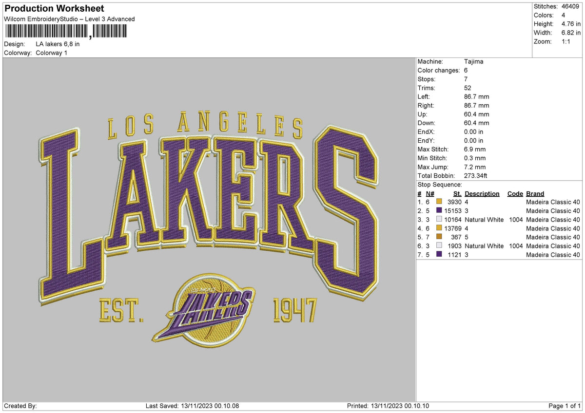Select the Max Jump value '7.2 mm'

[x=475, y=167]
